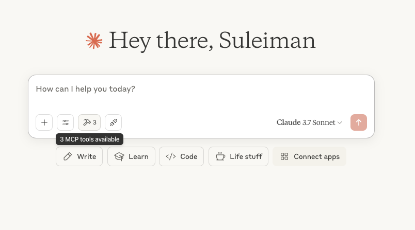Click the graduation cap icon beside Learn

[119, 156]
